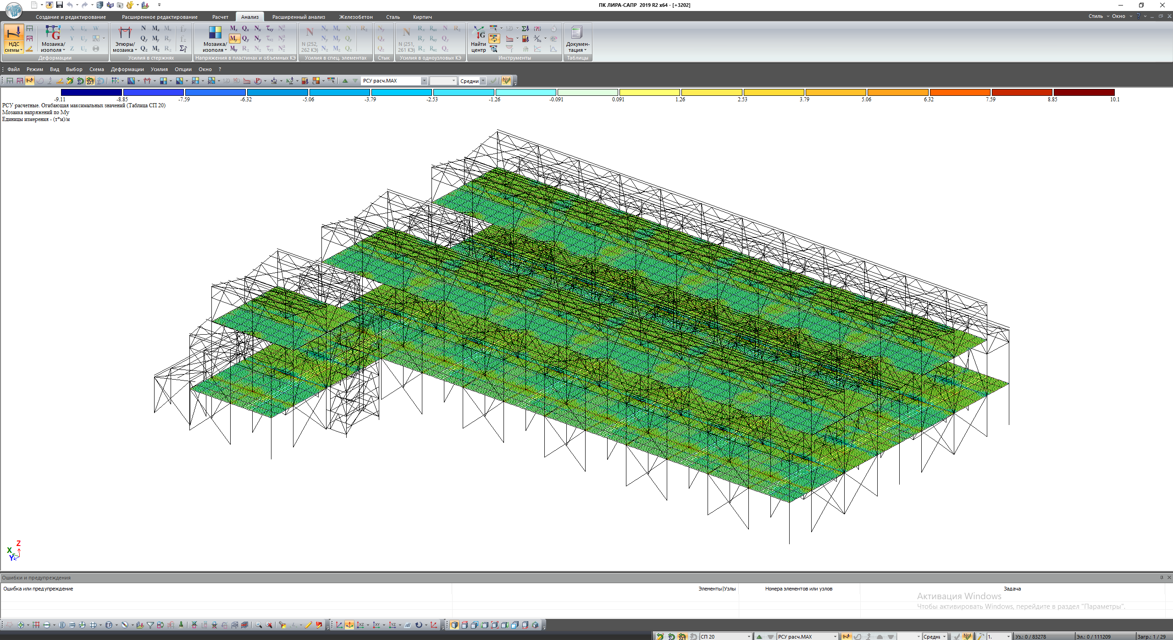Click the Qx shear stress icon
1173x640 pixels.
tap(245, 28)
